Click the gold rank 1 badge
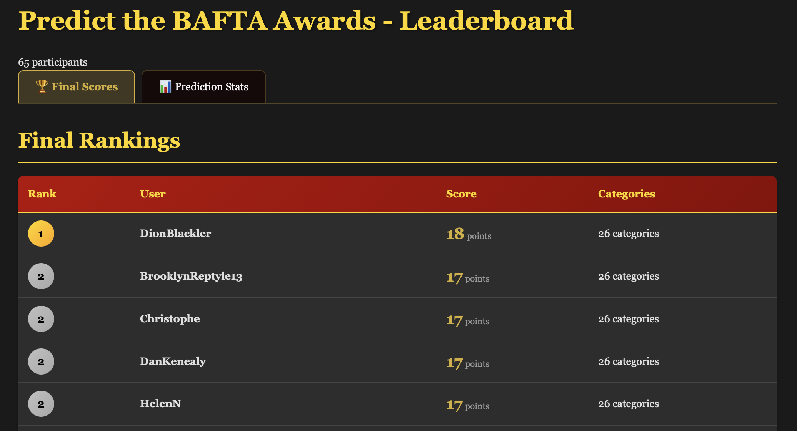The height and width of the screenshot is (431, 797). [x=41, y=234]
